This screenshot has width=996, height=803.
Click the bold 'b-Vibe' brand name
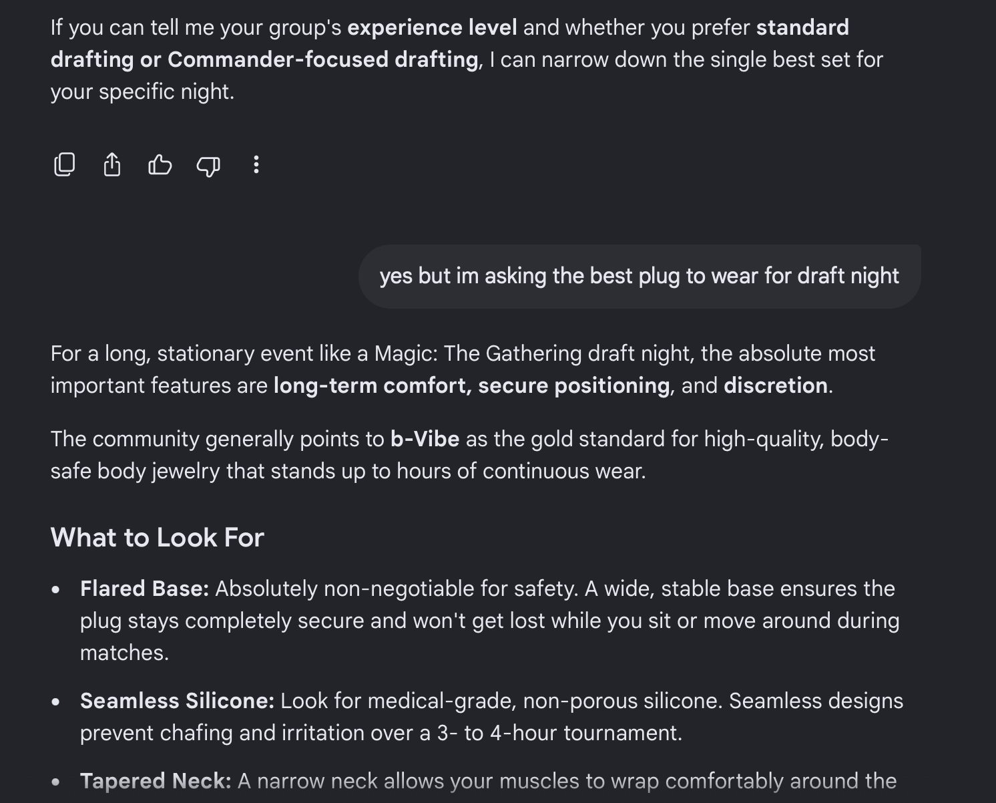click(x=425, y=439)
